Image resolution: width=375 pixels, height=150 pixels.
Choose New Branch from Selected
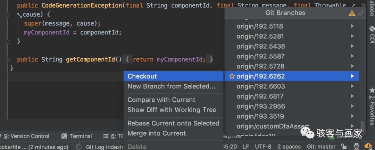pos(171,86)
